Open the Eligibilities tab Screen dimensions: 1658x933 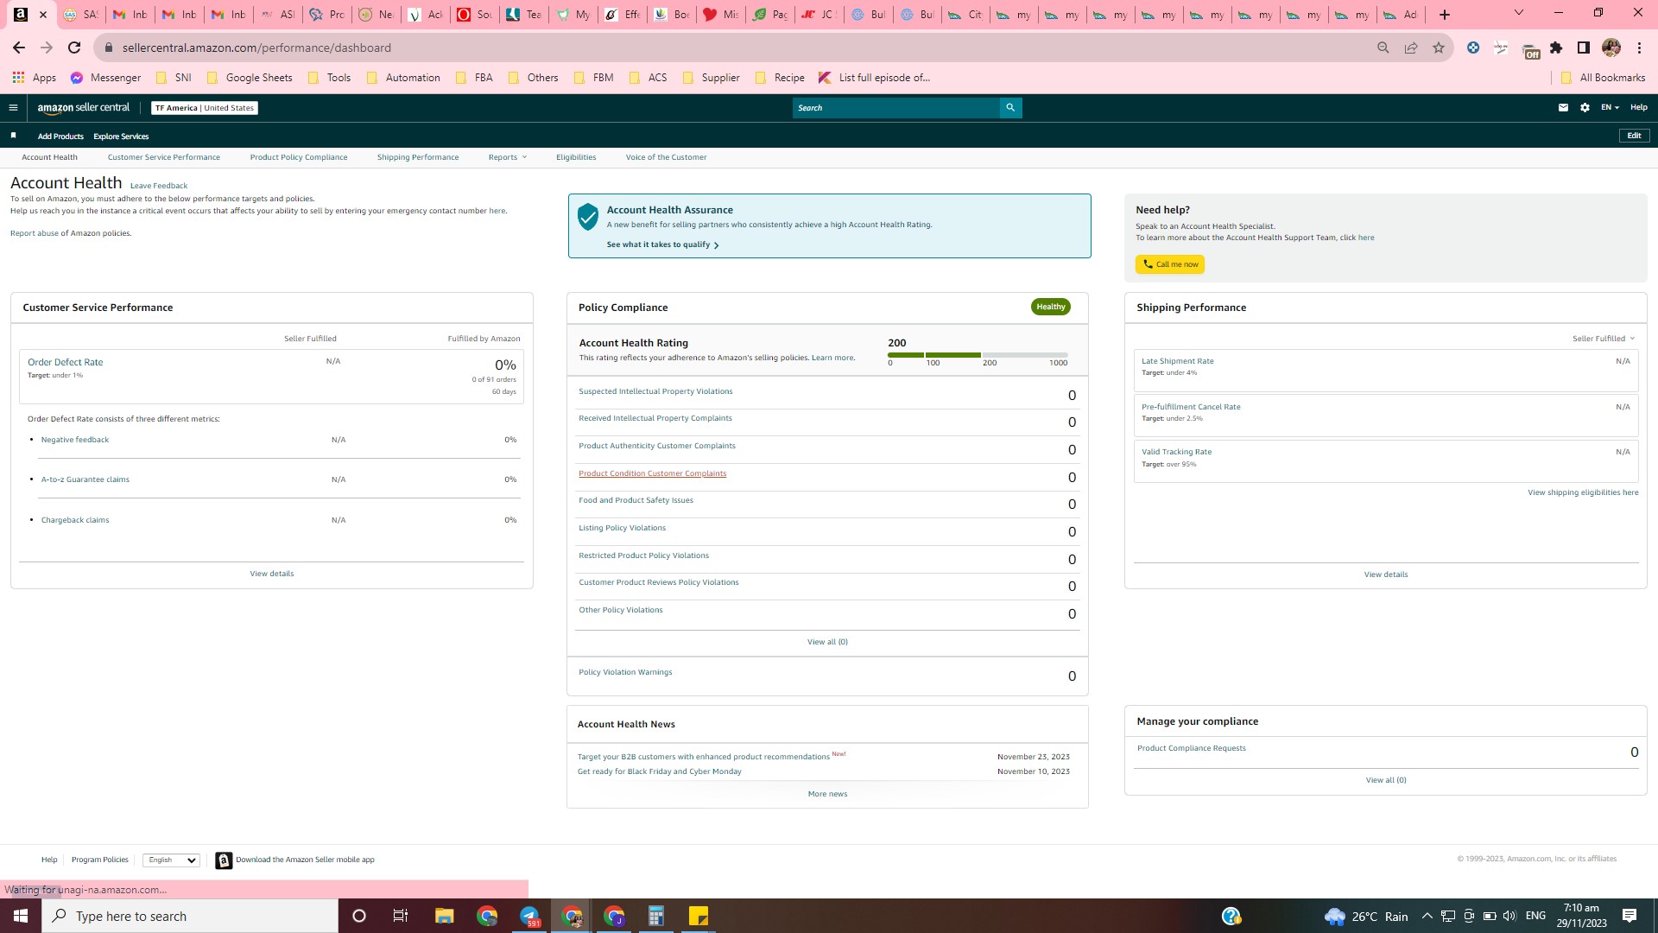coord(576,157)
